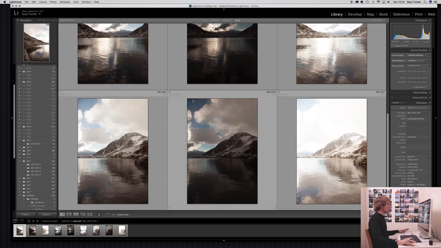Open the Window menu
This screenshot has height=248, width=441.
86,2
